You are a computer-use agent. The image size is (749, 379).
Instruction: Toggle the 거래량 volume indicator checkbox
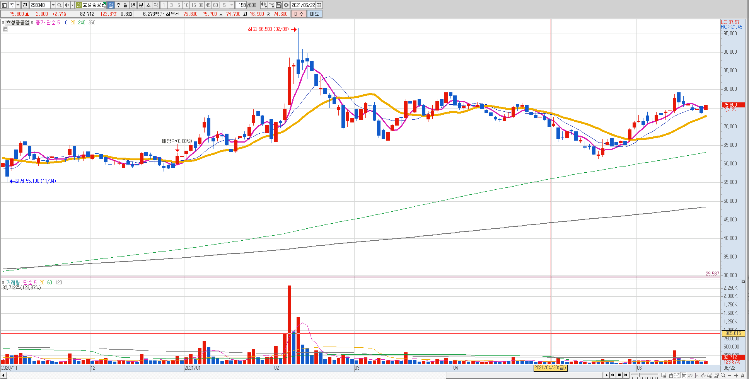click(3, 282)
